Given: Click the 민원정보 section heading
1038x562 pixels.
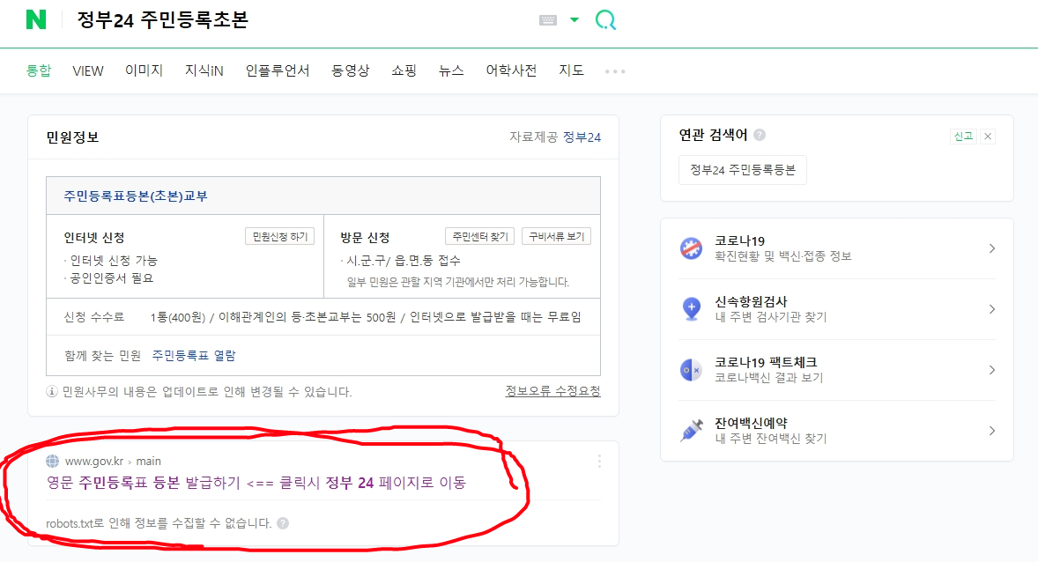Looking at the screenshot, I should point(72,137).
